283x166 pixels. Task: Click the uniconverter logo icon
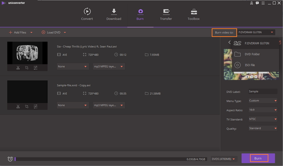[3, 3]
